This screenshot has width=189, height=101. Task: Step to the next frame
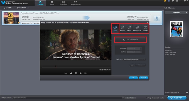tap(81, 73)
